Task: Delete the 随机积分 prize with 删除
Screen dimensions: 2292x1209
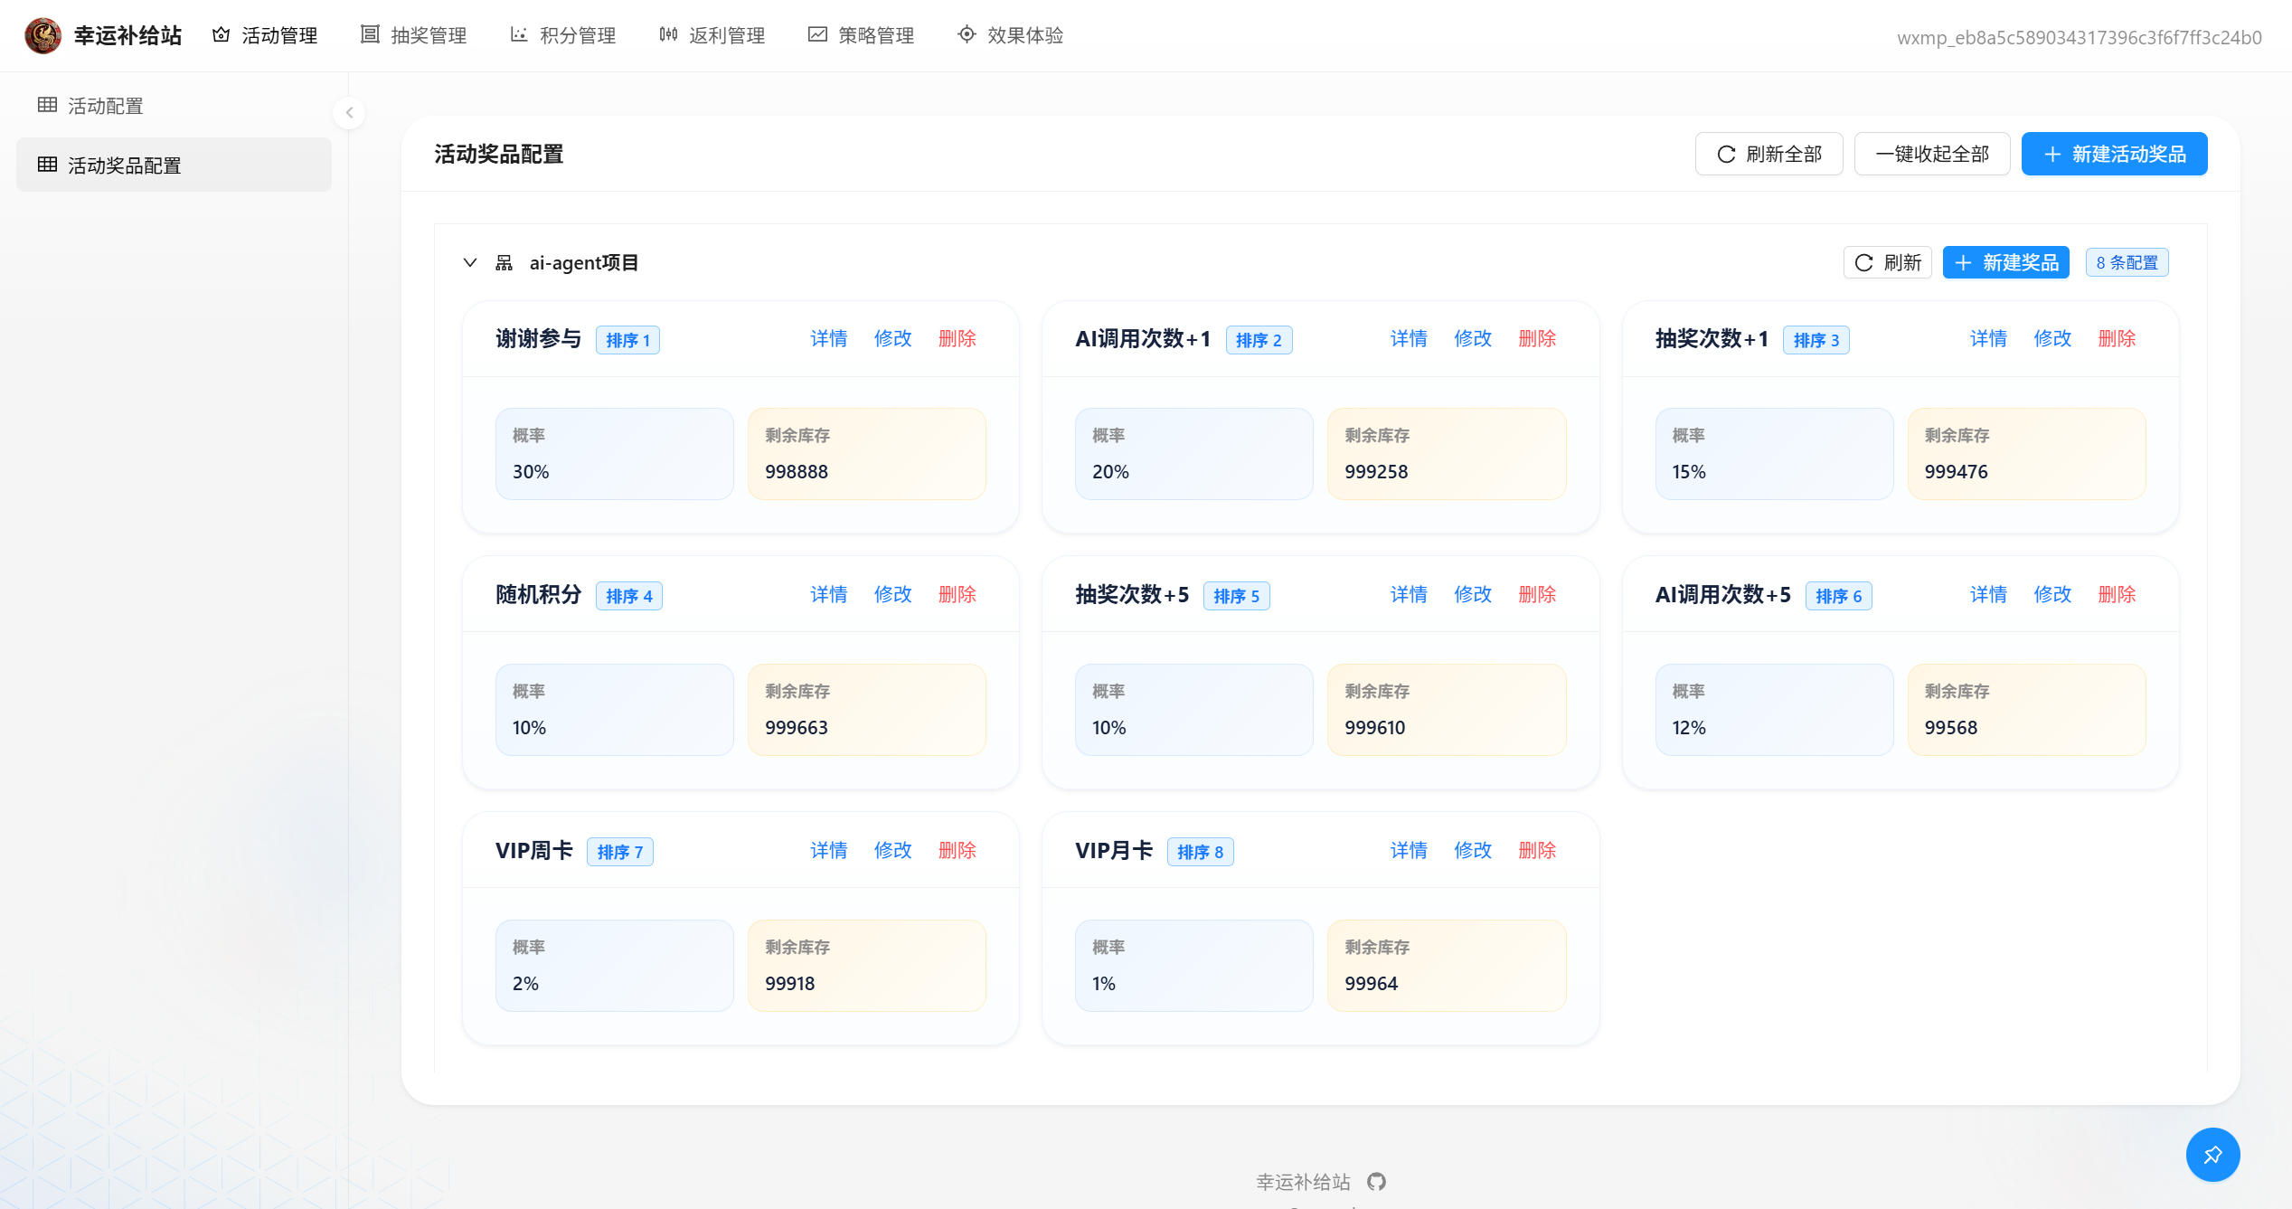Action: point(957,595)
